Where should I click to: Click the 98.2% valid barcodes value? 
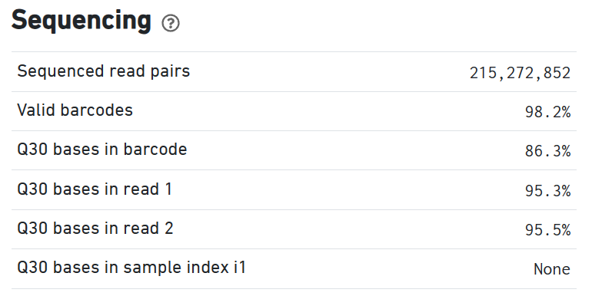tap(548, 112)
